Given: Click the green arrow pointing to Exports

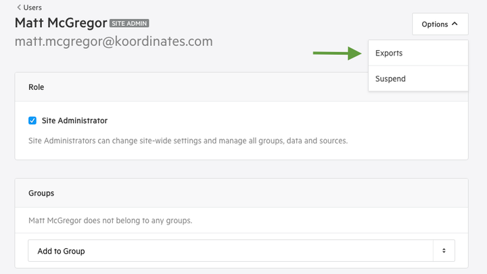Looking at the screenshot, I should 337,53.
